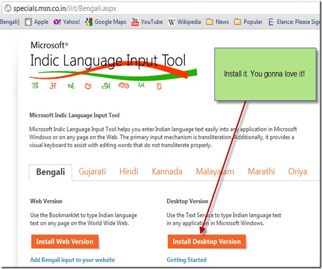The image size is (322, 269).
Task: Click the Google Maps bookmark label
Action: [x=110, y=22]
